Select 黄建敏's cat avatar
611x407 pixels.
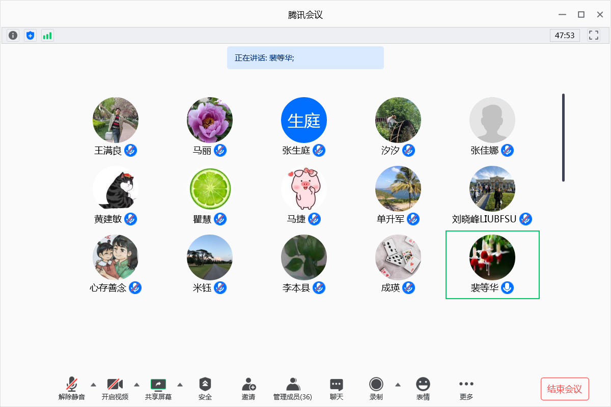tap(116, 189)
